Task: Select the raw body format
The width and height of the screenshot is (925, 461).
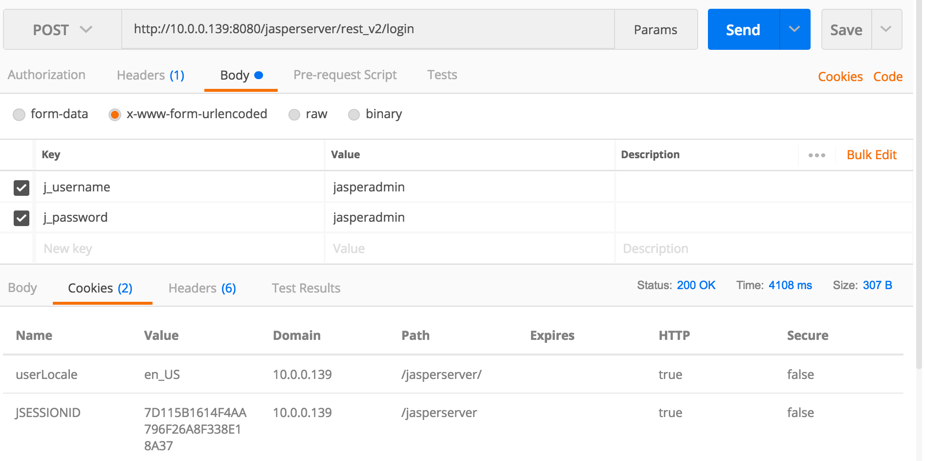Action: pyautogui.click(x=294, y=114)
